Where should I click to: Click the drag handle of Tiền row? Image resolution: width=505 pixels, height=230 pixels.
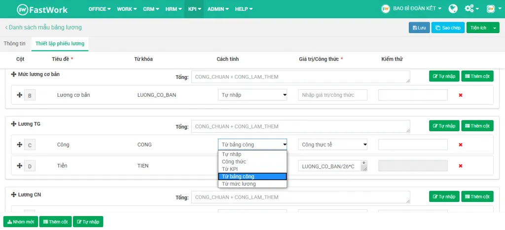[20, 166]
